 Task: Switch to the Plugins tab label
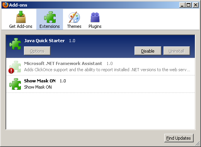[95, 26]
